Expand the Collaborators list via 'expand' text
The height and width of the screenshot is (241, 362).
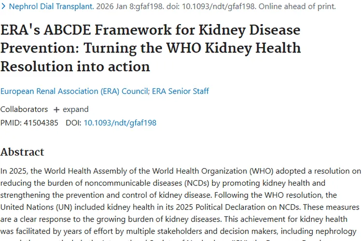pos(75,109)
